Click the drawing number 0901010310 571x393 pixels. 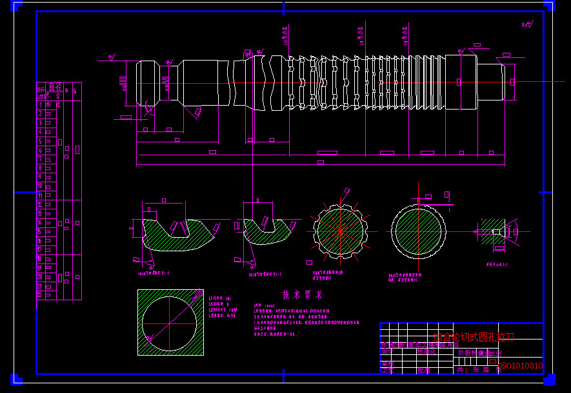[x=521, y=365]
